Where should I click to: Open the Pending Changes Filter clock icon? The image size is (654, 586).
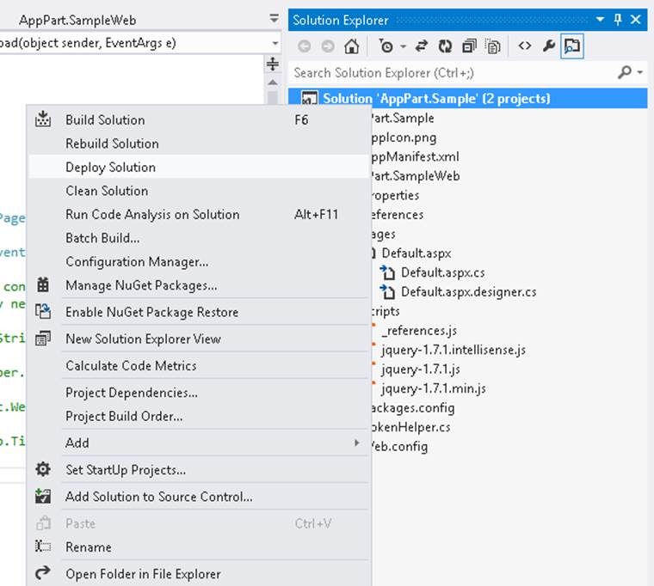pos(386,46)
